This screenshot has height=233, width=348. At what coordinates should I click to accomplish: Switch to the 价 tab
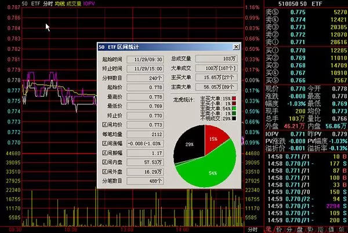[279, 230]
